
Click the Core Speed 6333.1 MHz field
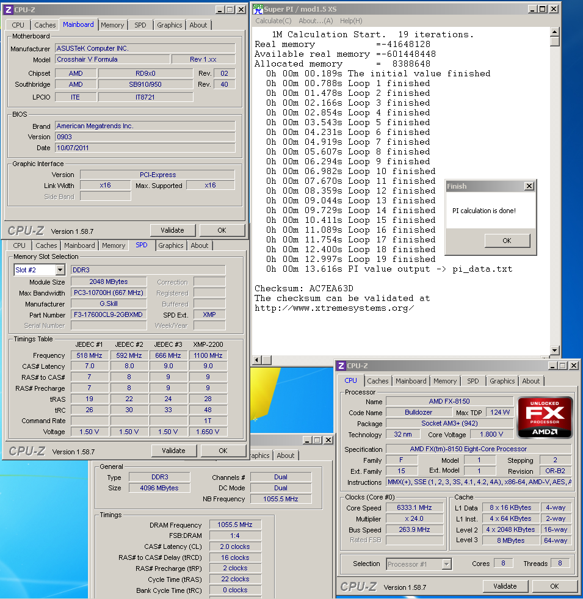(x=415, y=507)
